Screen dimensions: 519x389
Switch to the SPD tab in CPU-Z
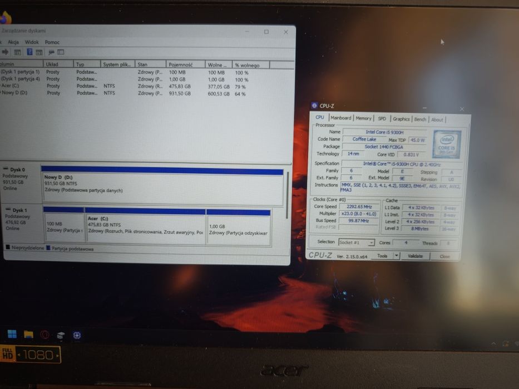click(x=382, y=118)
